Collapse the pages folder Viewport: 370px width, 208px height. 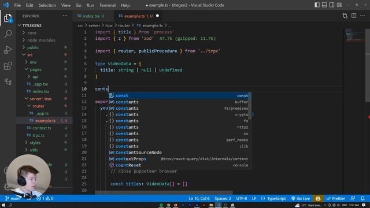(35, 69)
